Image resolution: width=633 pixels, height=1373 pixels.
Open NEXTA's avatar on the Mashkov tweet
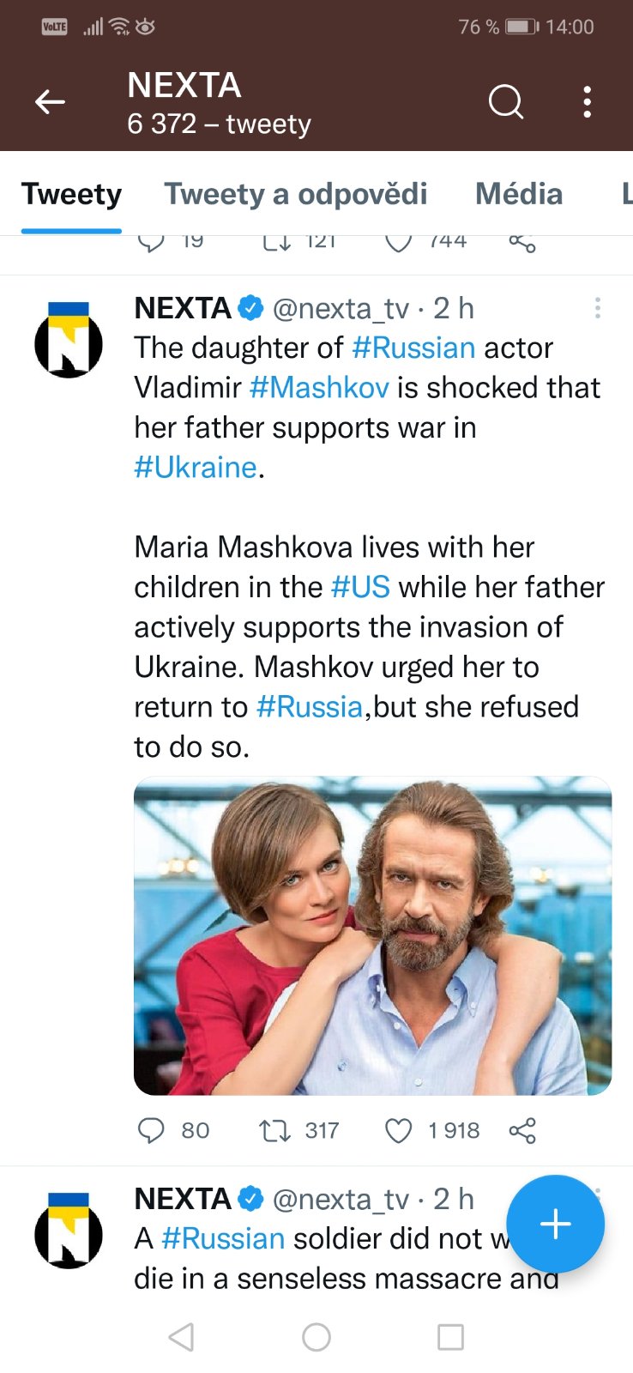(x=69, y=340)
